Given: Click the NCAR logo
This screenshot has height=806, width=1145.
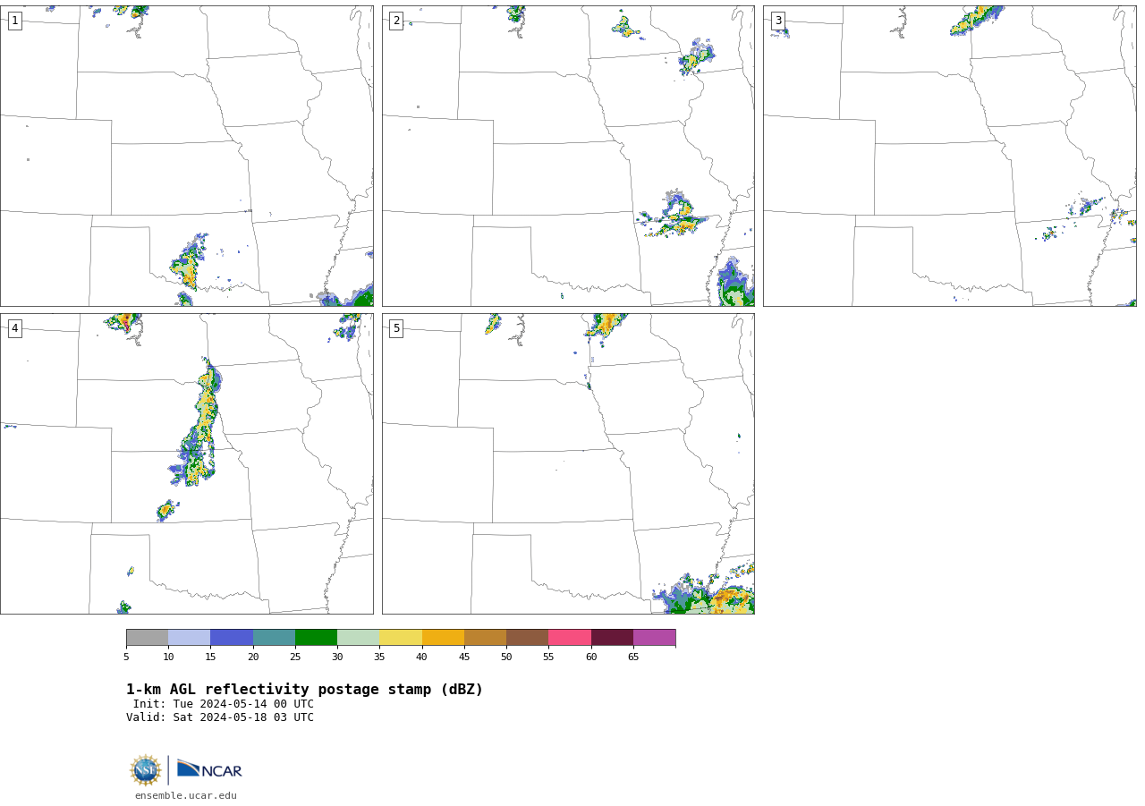Looking at the screenshot, I should pyautogui.click(x=209, y=769).
